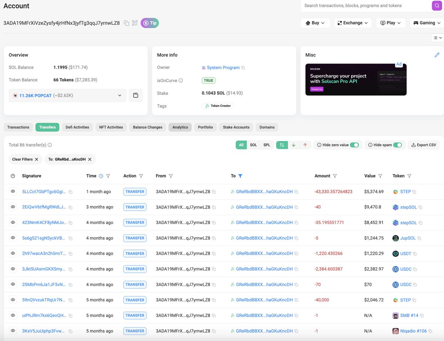Copy signature 5s6g521sgNSyckVB
The height and width of the screenshot is (341, 444).
tap(70, 238)
